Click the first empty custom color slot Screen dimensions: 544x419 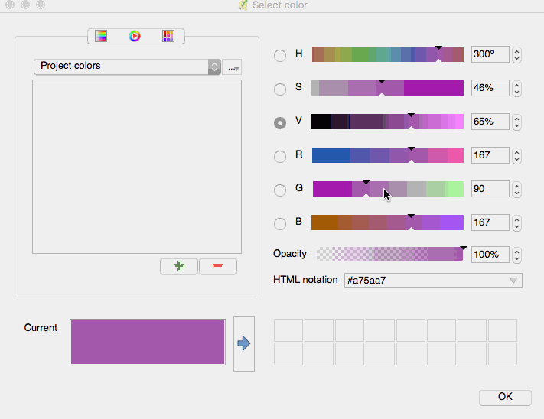pos(288,330)
